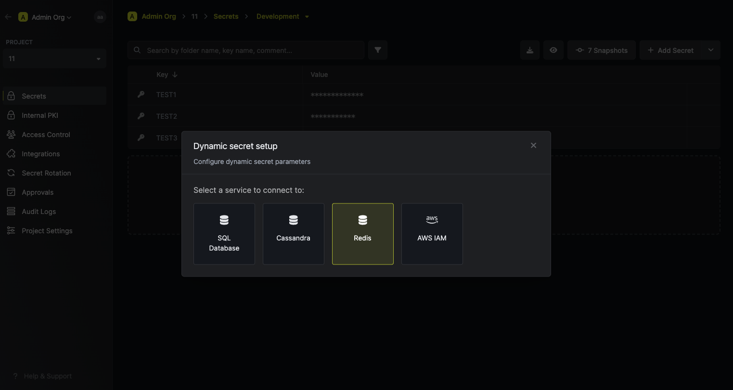
Task: Choose the AWS IAM service card
Action: coord(432,234)
